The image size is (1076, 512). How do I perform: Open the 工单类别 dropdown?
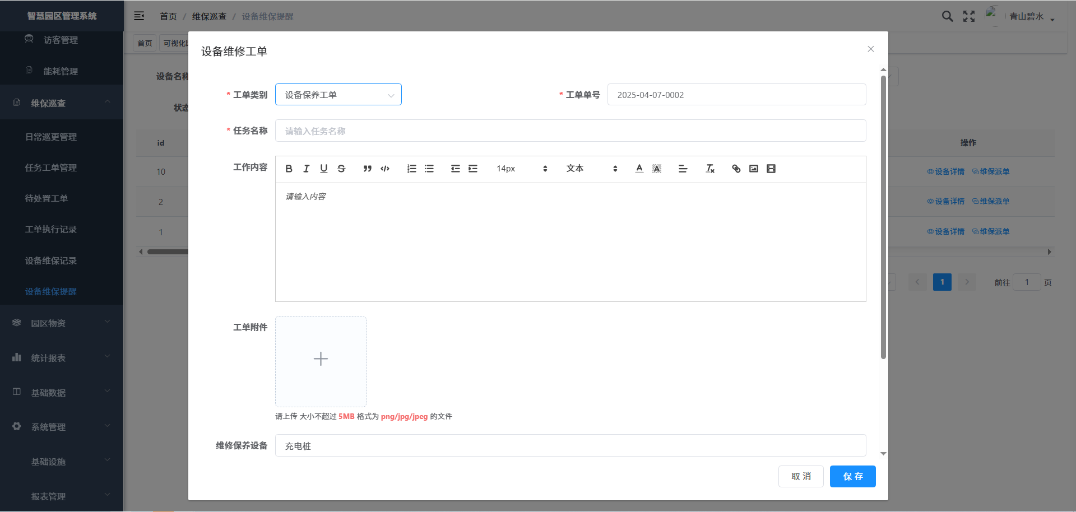[x=338, y=95]
